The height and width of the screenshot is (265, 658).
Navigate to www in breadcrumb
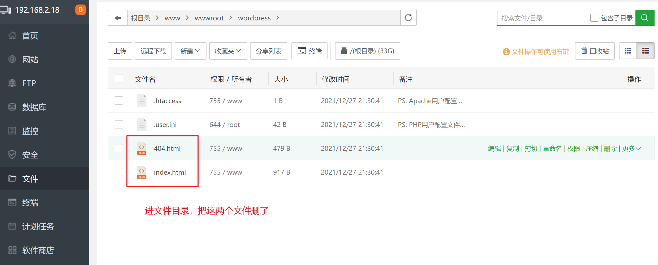[x=172, y=18]
